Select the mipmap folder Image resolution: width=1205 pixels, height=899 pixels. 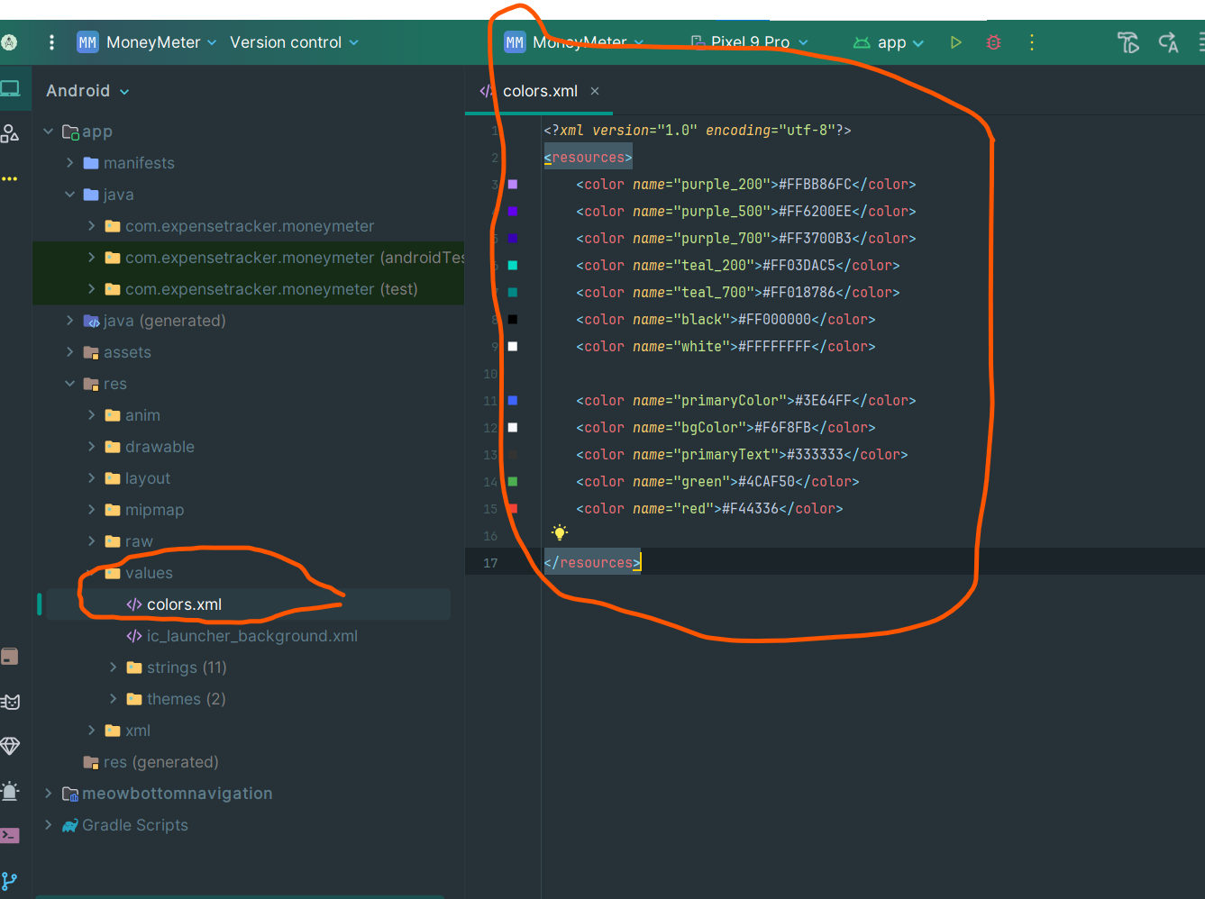pyautogui.click(x=154, y=510)
